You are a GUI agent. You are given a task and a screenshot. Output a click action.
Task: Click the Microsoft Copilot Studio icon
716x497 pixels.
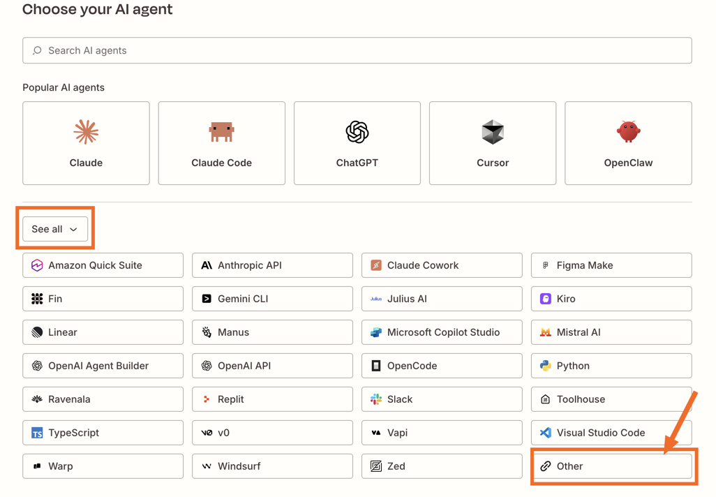pos(376,332)
